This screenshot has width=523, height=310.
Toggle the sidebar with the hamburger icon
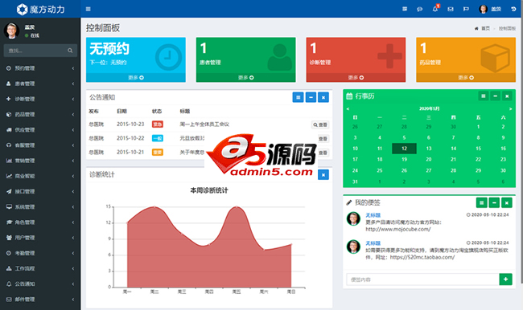coord(88,9)
